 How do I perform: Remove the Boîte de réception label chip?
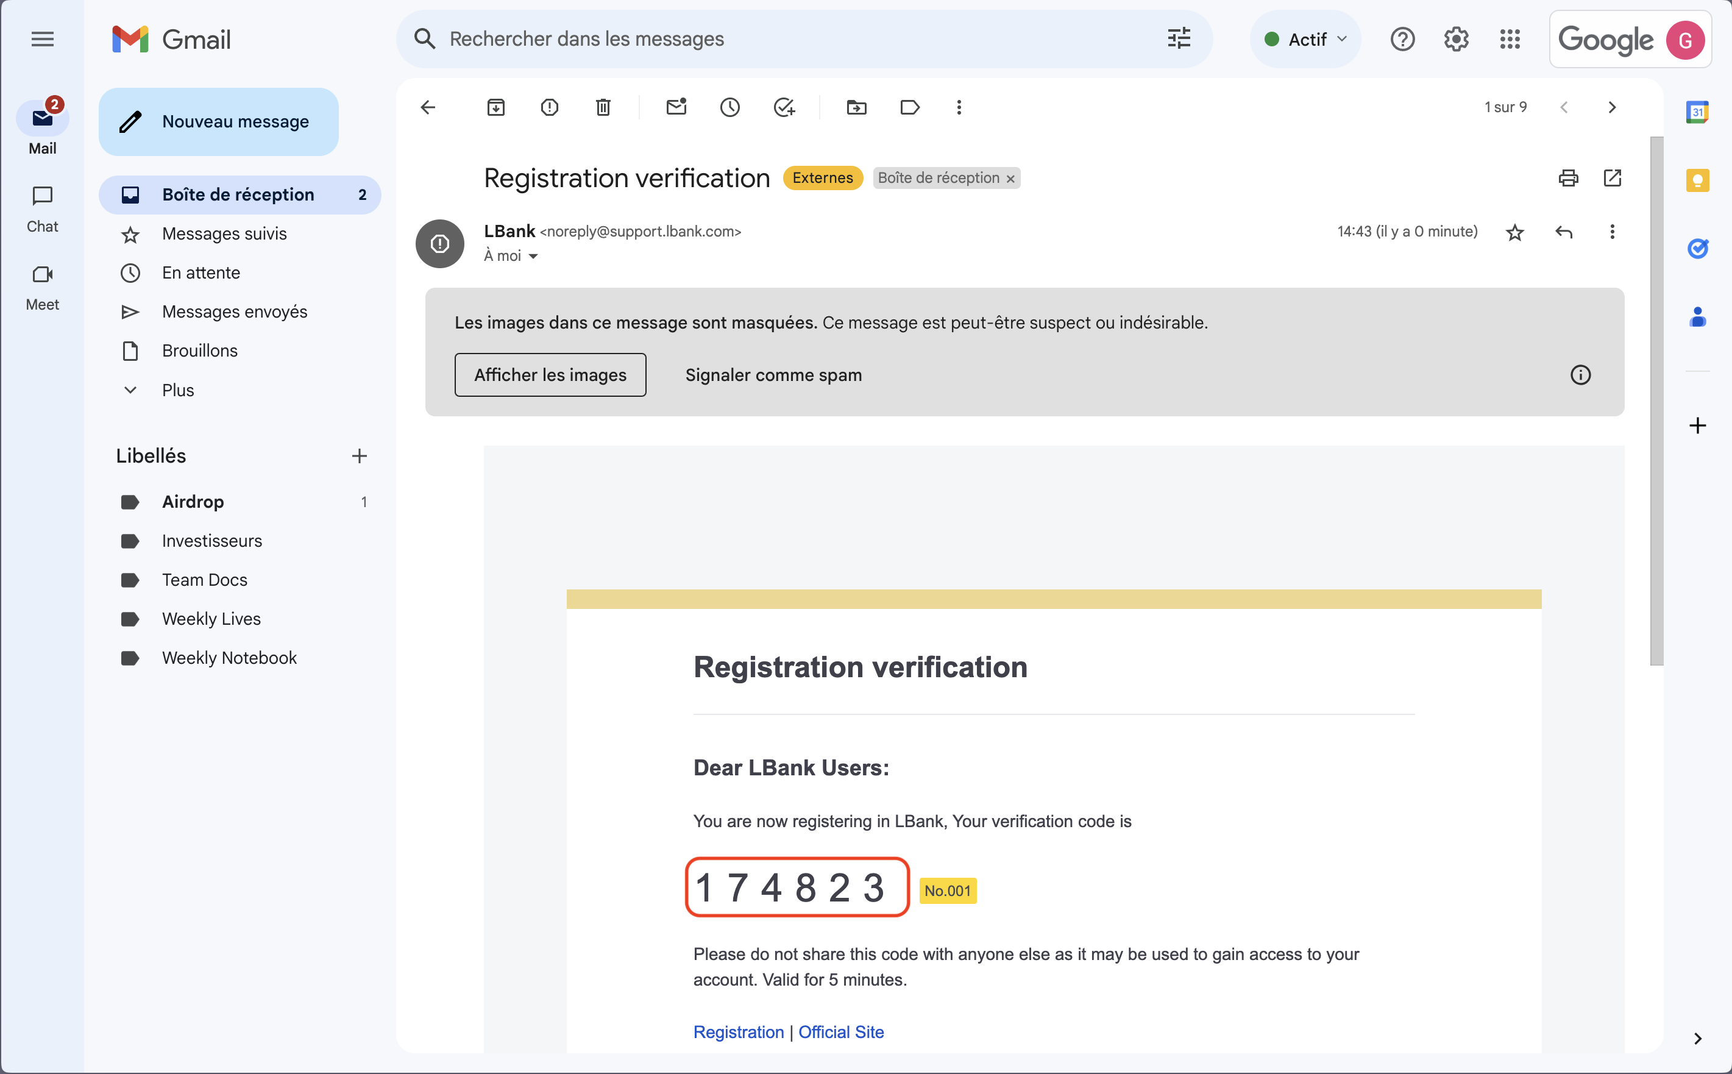tap(1010, 179)
